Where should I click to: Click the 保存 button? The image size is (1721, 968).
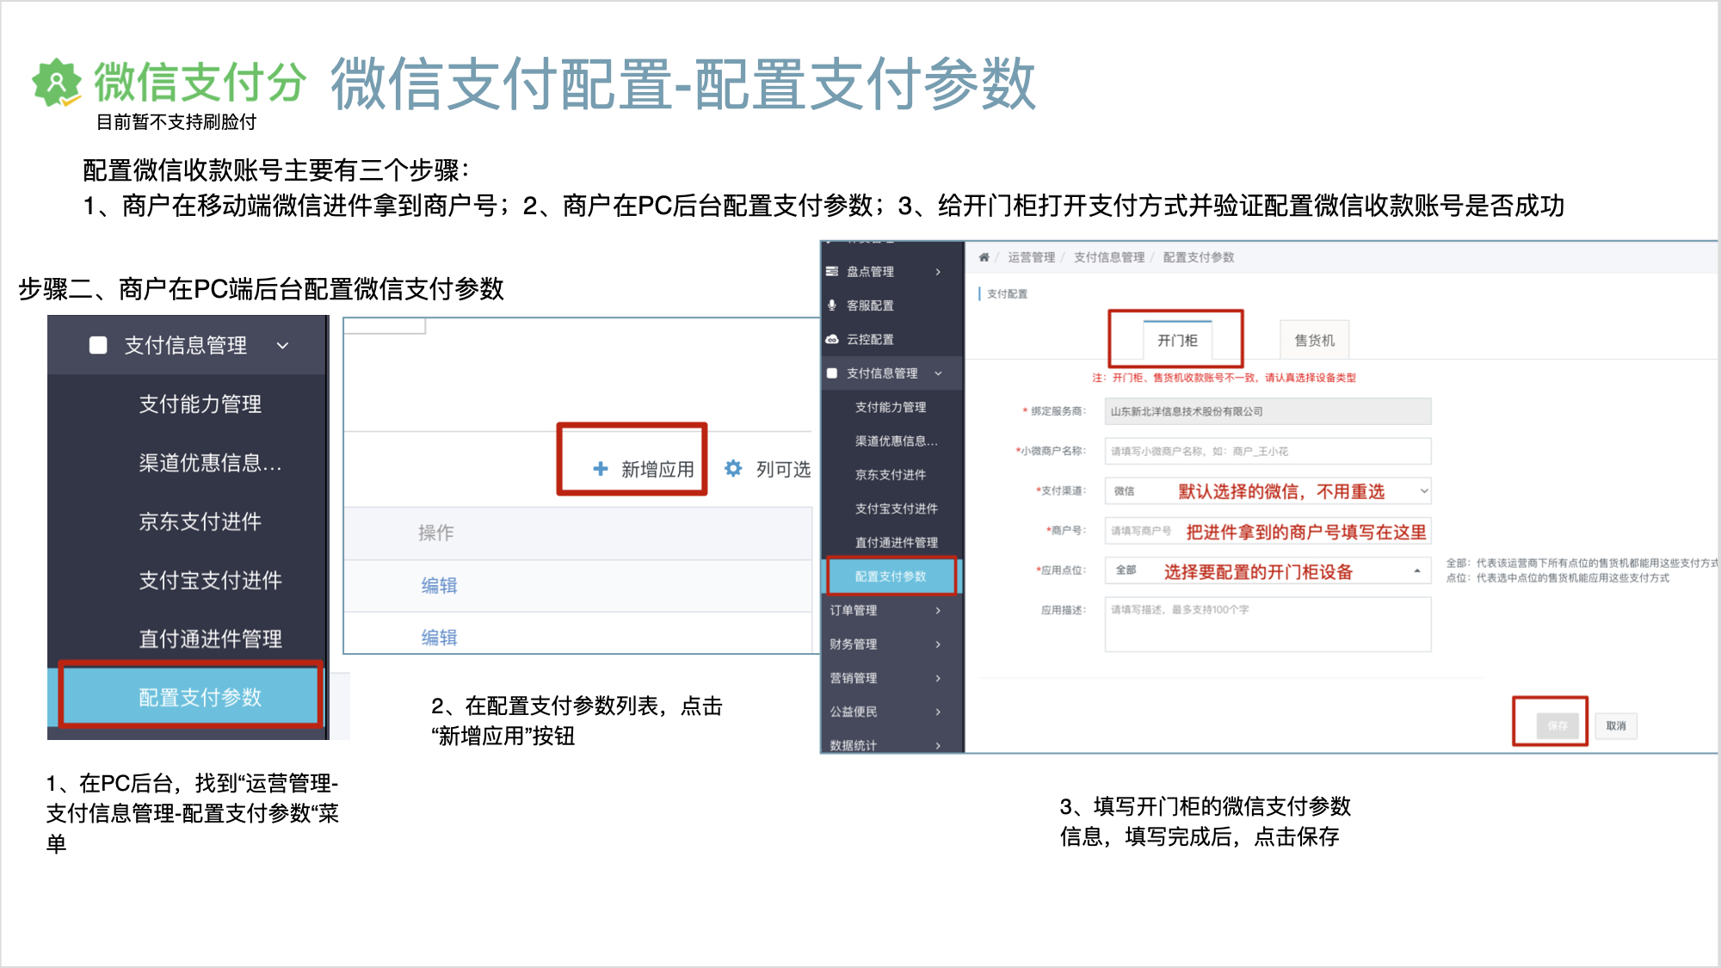pyautogui.click(x=1558, y=725)
